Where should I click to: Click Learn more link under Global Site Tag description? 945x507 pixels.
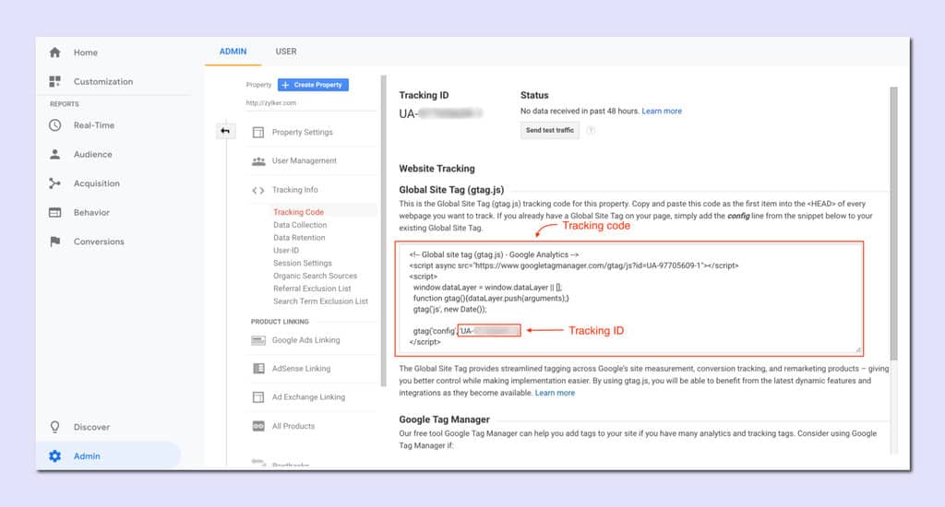[555, 393]
